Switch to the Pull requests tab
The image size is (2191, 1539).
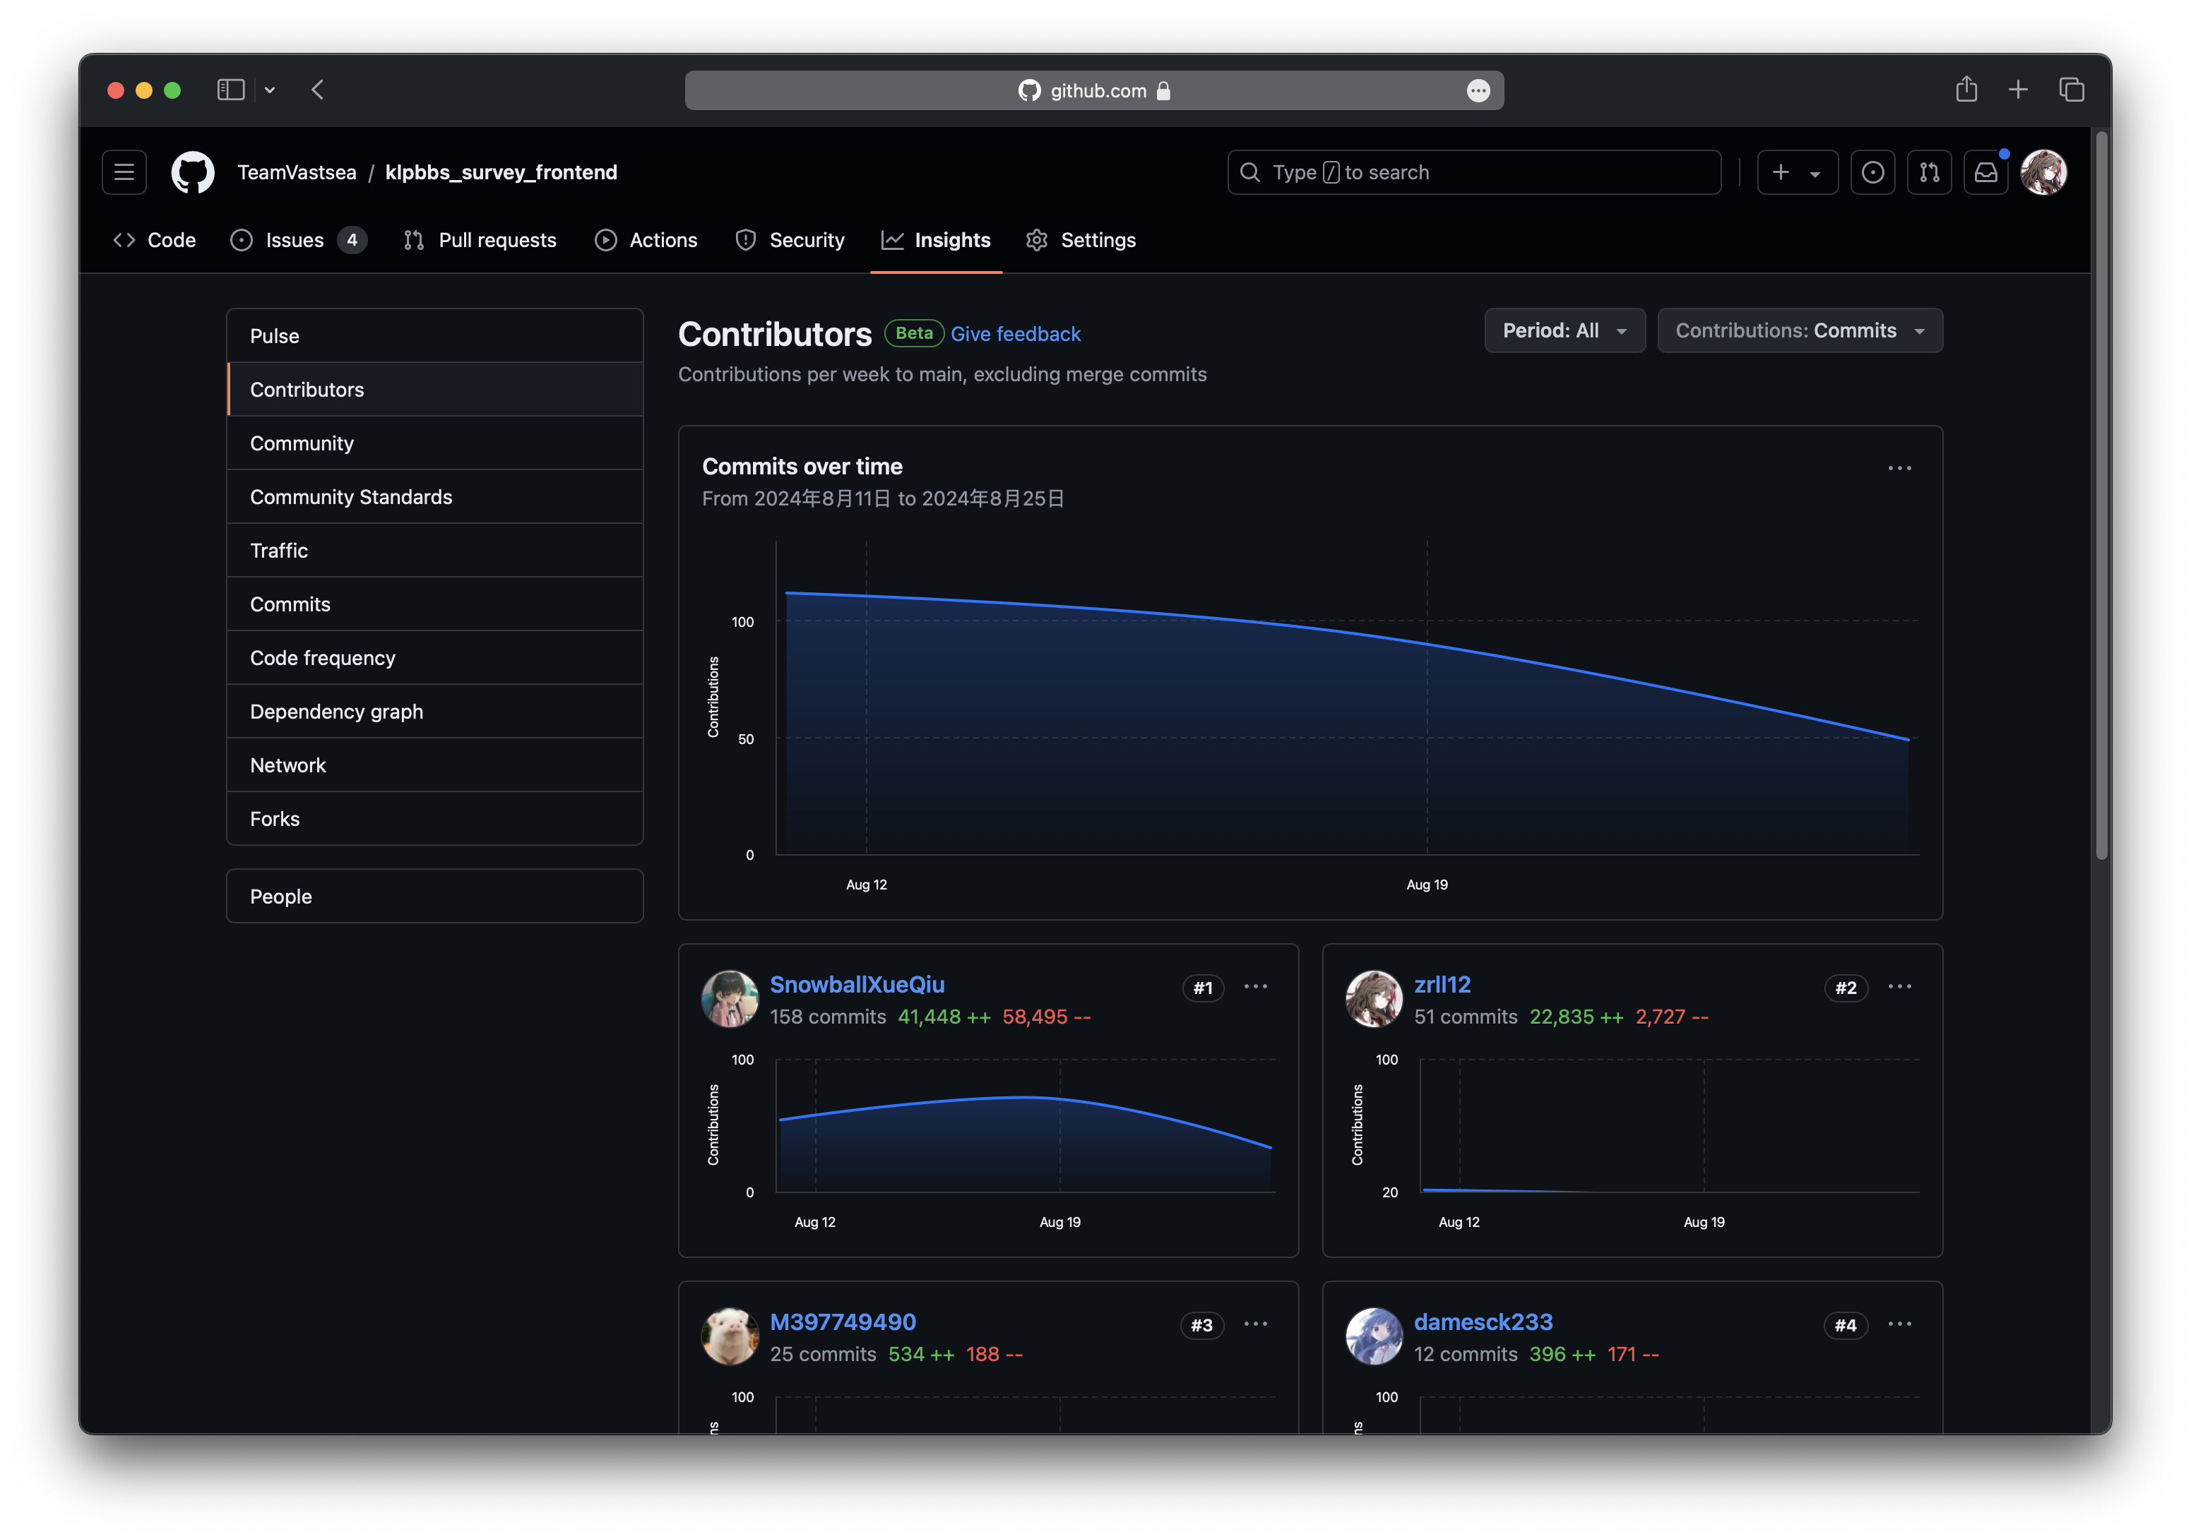tap(480, 240)
